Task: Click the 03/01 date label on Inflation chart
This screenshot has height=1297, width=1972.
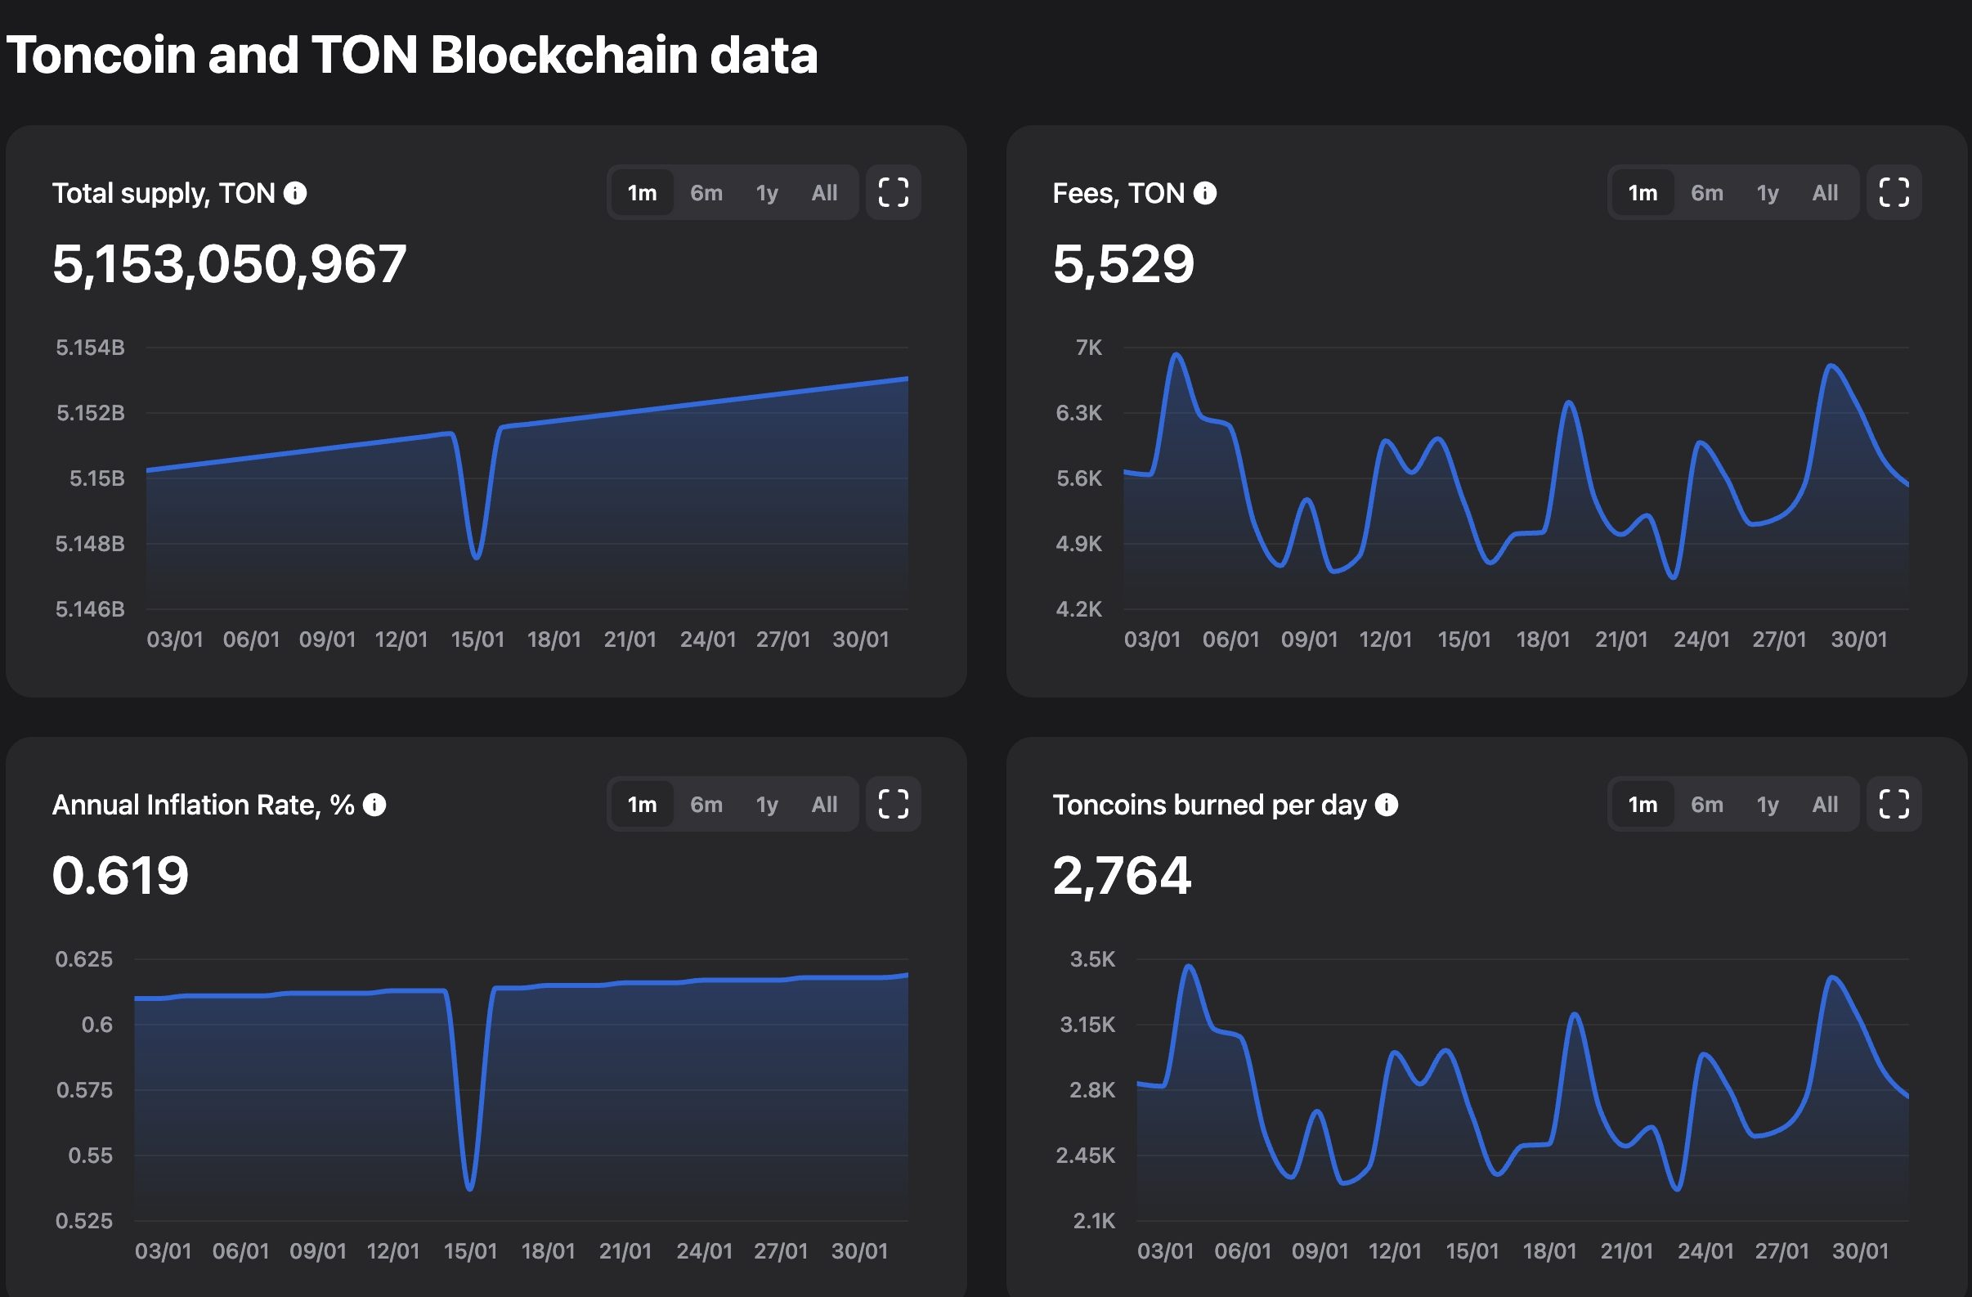Action: pos(164,1250)
